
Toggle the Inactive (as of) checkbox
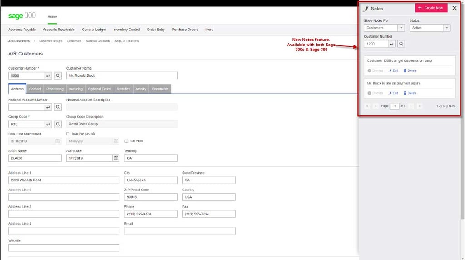tap(68, 134)
